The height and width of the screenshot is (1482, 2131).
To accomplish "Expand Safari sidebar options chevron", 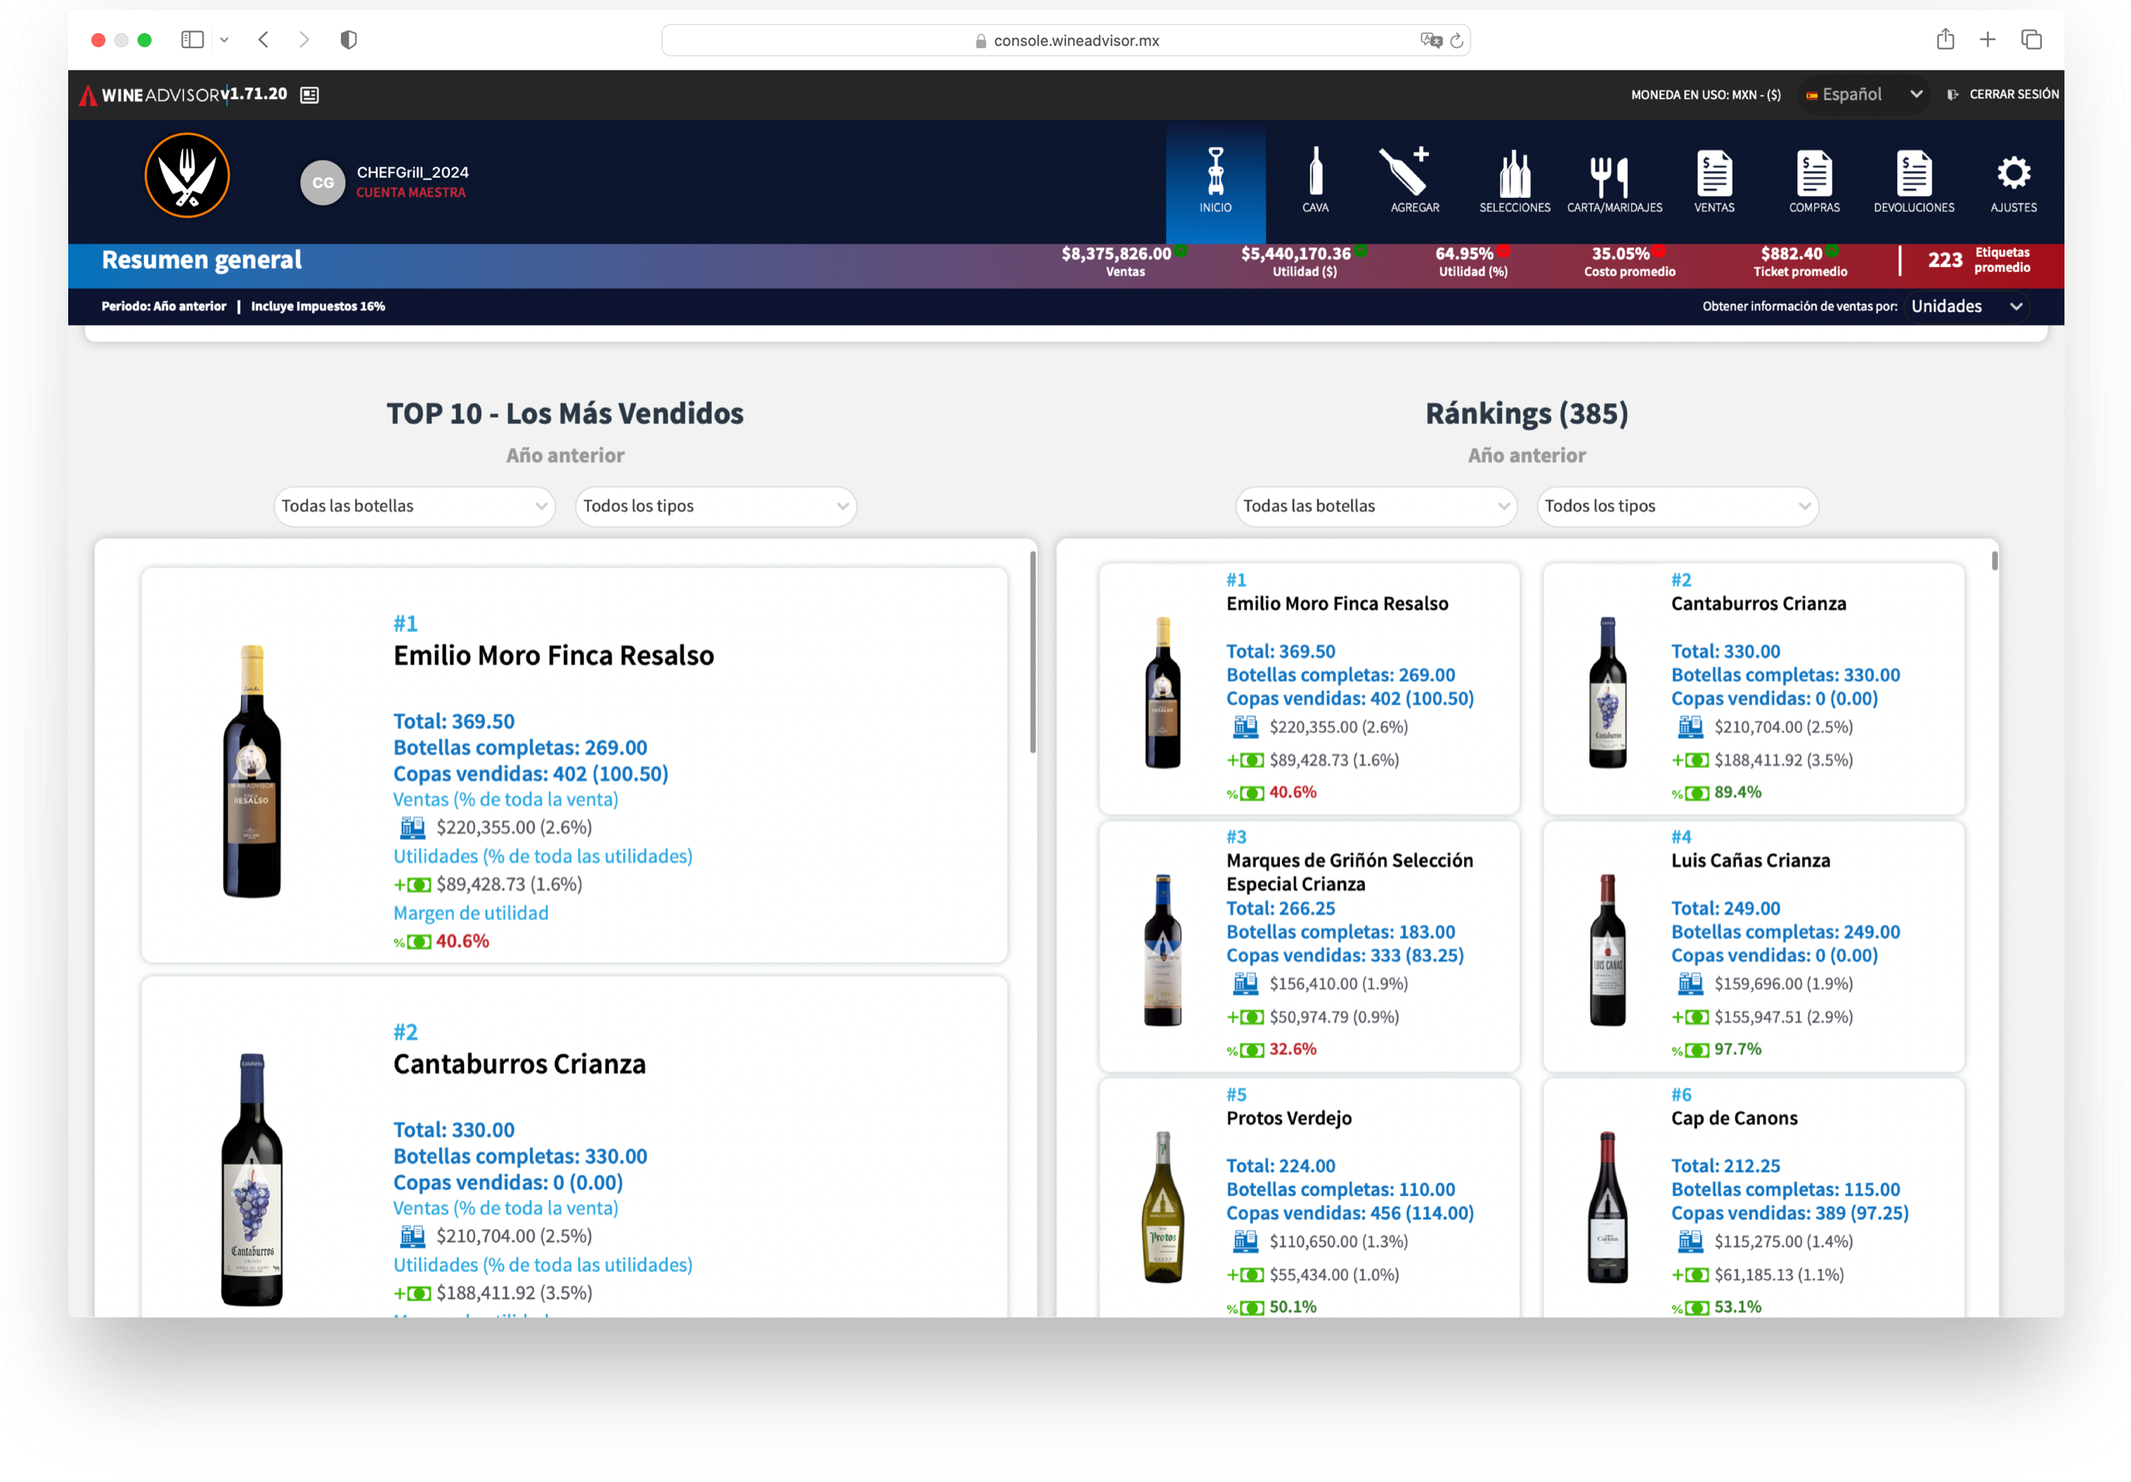I will (x=224, y=40).
